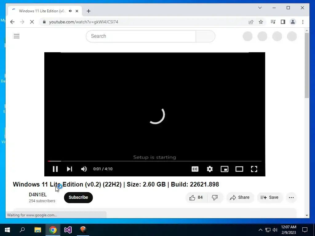The image size is (315, 236).
Task: Open video player settings gear
Action: (210, 169)
